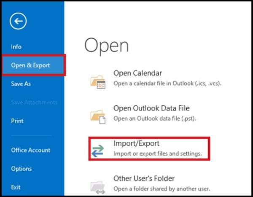Launch Outlook Options from the sidebar
Viewport: 253px width, 197px height.
pos(21,169)
